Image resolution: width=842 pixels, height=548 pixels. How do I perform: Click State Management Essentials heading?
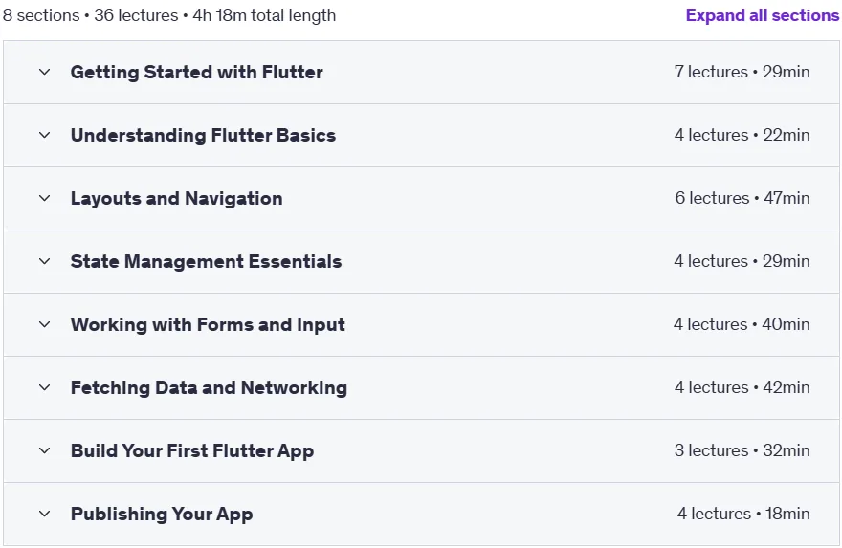coord(207,261)
